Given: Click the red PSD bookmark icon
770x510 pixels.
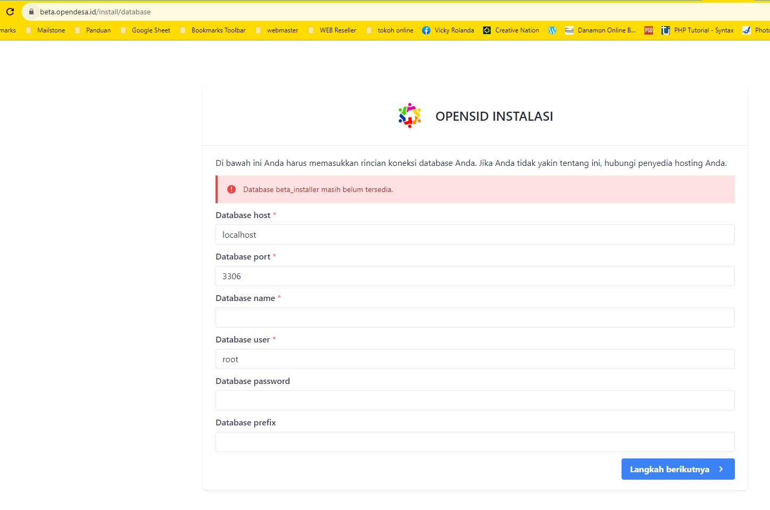Looking at the screenshot, I should pyautogui.click(x=648, y=30).
